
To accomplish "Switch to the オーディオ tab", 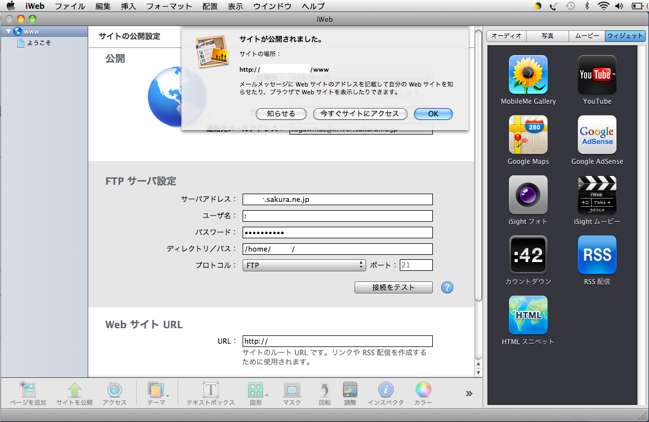I will [x=506, y=36].
